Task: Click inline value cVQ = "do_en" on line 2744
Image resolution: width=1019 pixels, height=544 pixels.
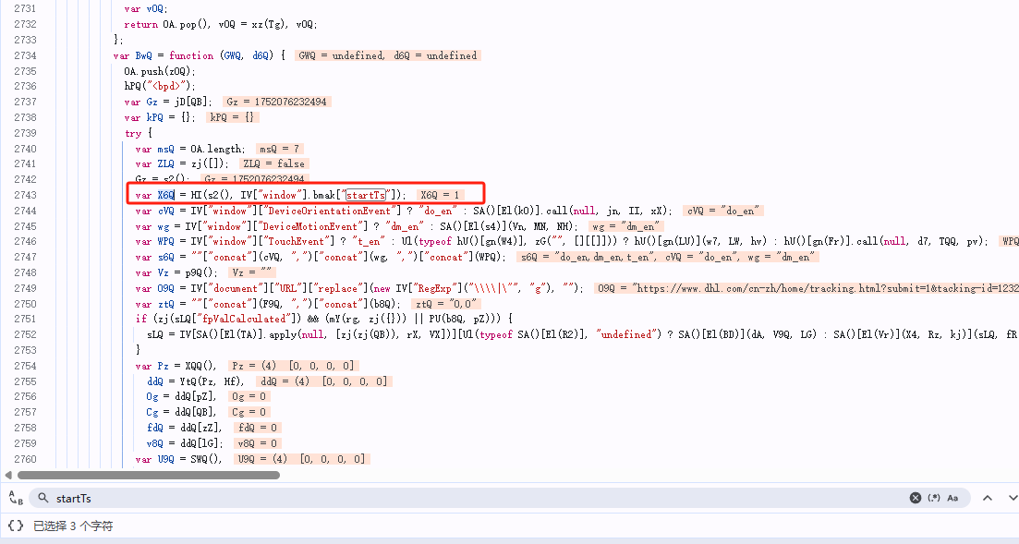Action: point(722,211)
